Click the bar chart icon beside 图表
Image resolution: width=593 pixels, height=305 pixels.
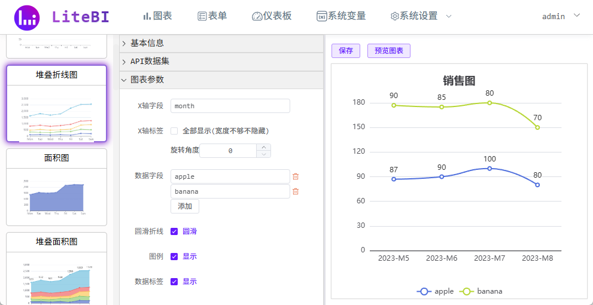(x=147, y=16)
